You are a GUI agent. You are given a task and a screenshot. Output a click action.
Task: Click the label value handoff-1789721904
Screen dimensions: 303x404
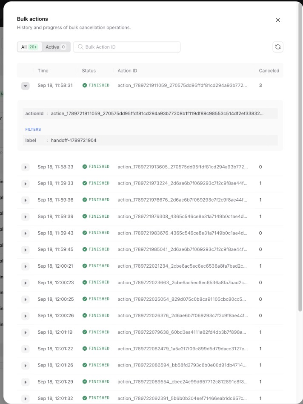pyautogui.click(x=74, y=140)
